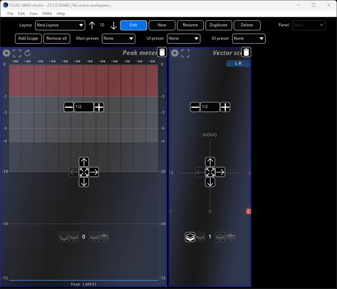Send Peak meter to back layer icon
This screenshot has height=289, width=337.
[64, 237]
